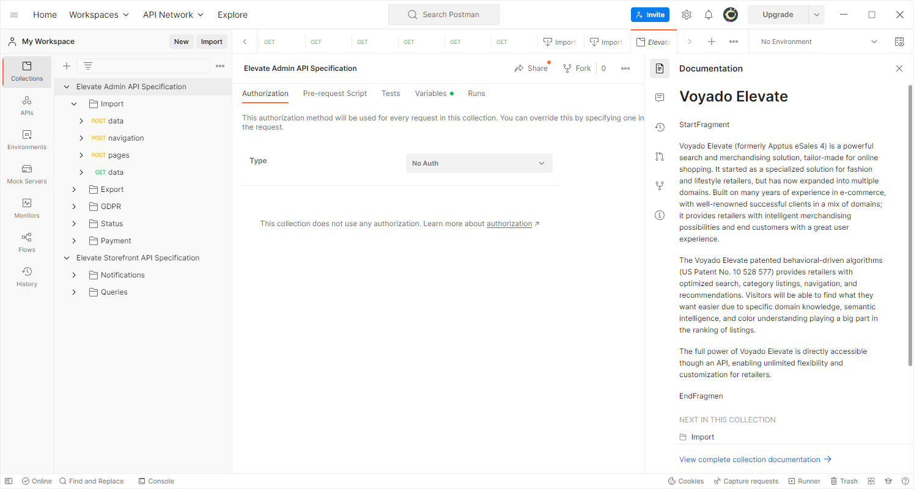This screenshot has height=489, width=914.
Task: Open the Flows sidebar panel
Action: [x=27, y=243]
